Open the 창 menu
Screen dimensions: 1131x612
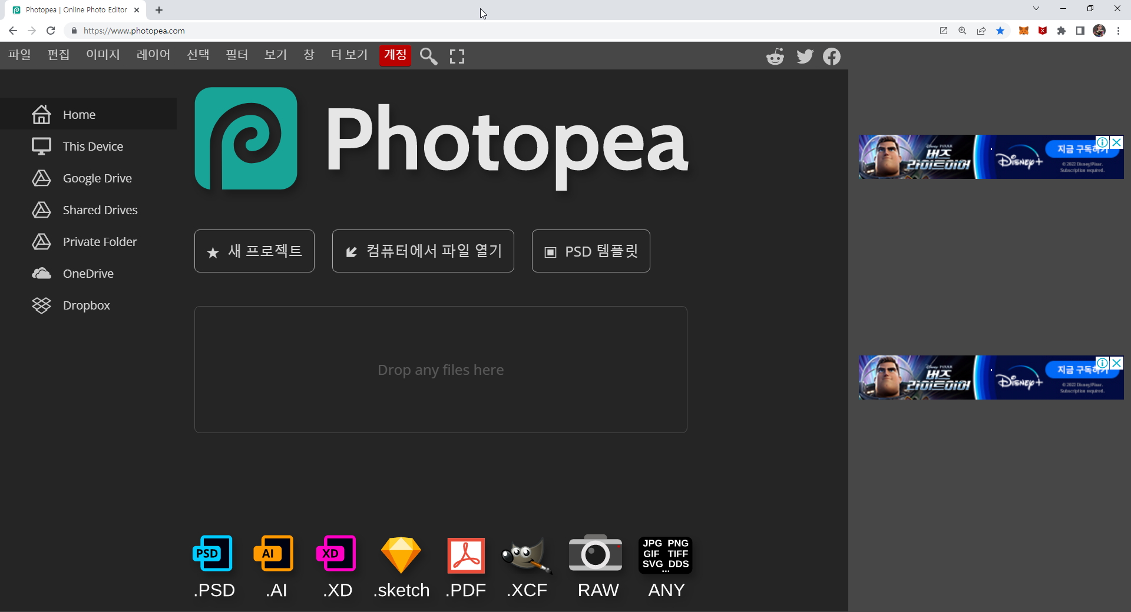[309, 55]
